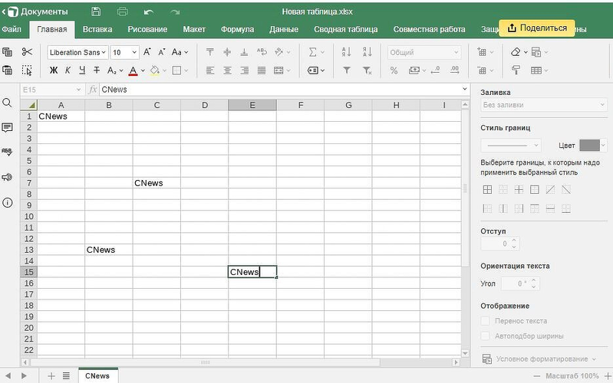Click the redo arrow icon
613x383 pixels.
click(x=175, y=11)
